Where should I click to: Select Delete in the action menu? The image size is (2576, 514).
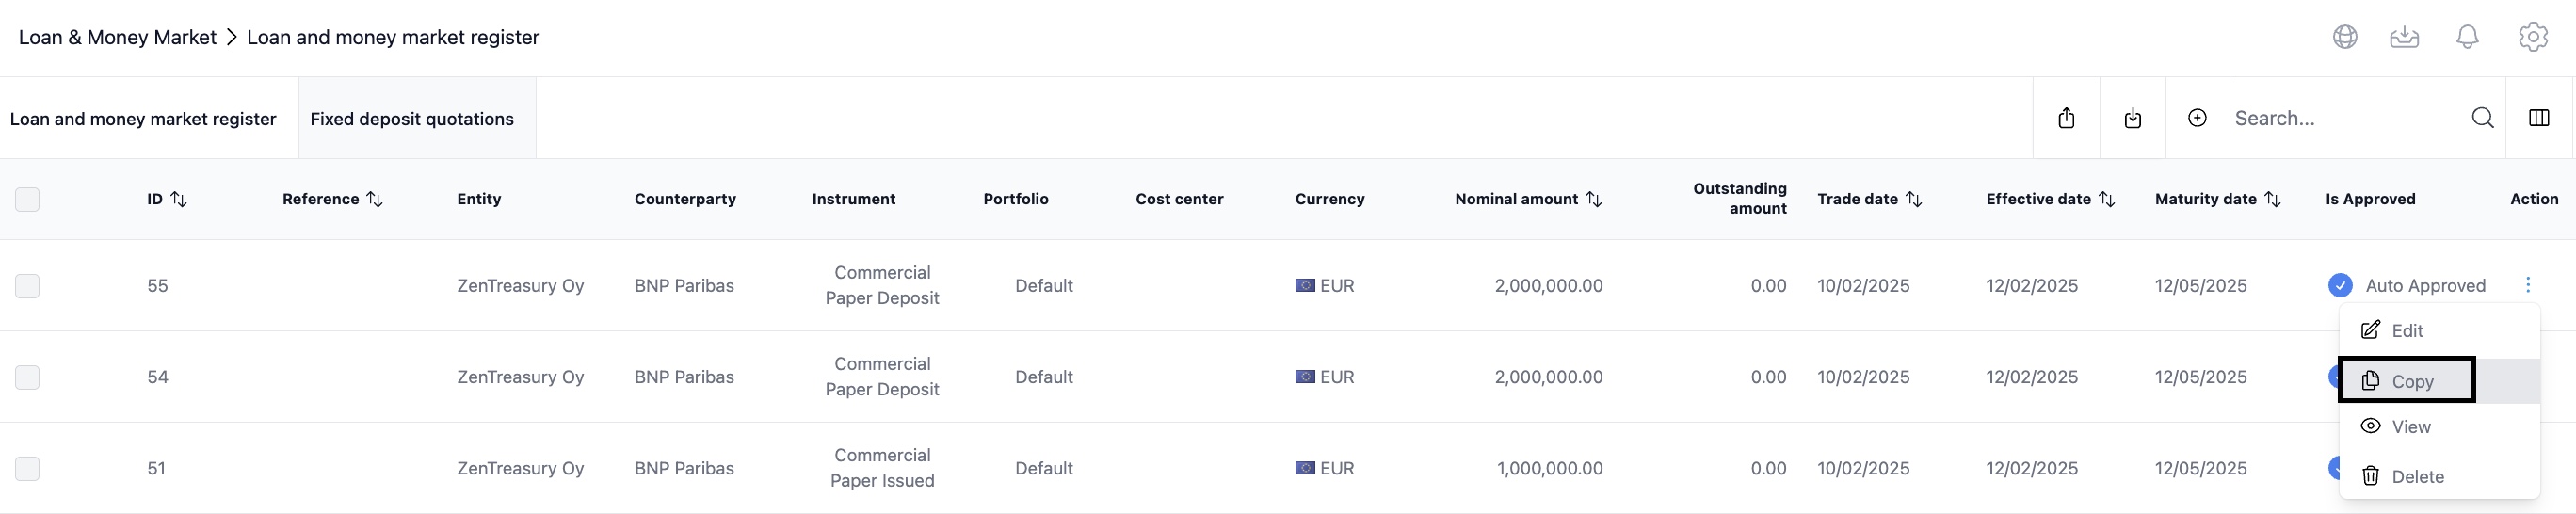pos(2416,476)
